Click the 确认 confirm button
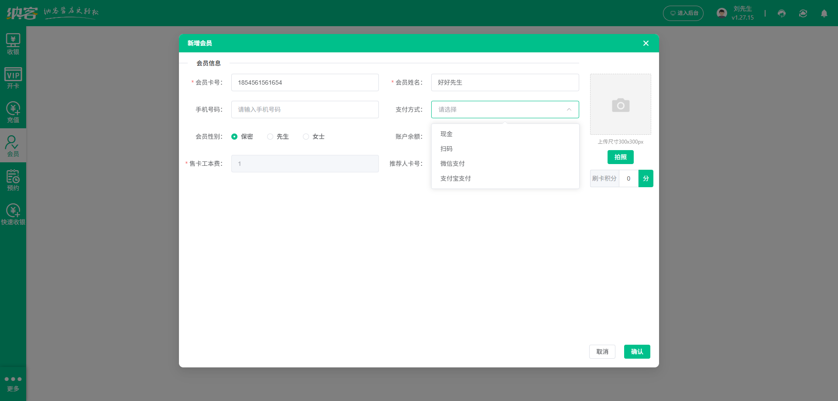 click(637, 352)
